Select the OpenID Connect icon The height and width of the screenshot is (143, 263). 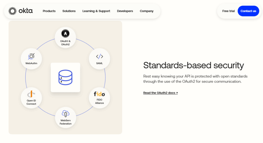click(31, 94)
